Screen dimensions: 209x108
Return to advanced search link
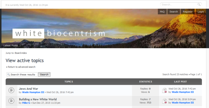tap(21, 67)
